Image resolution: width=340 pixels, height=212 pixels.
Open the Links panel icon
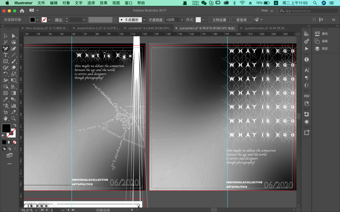pos(307,96)
